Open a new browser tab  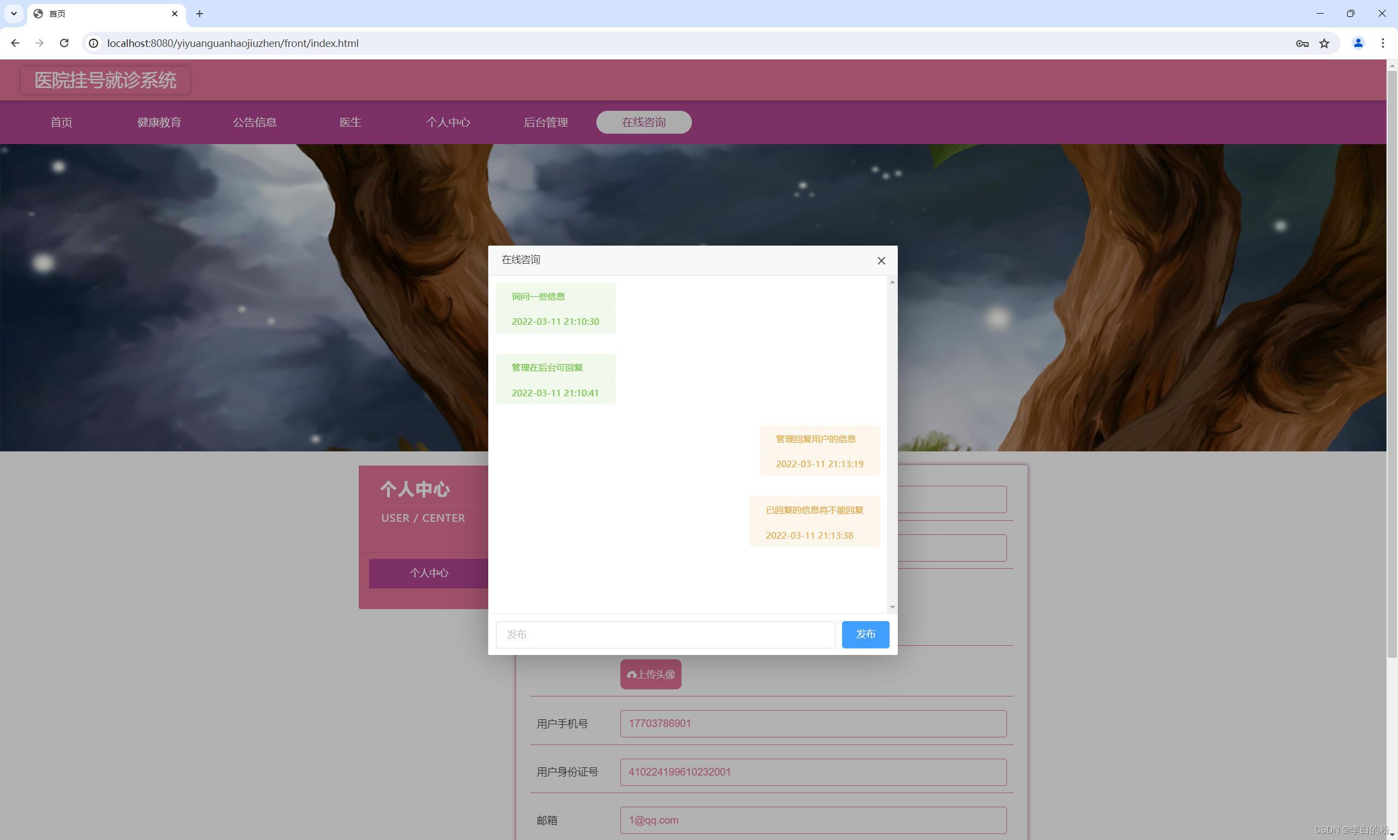(199, 14)
